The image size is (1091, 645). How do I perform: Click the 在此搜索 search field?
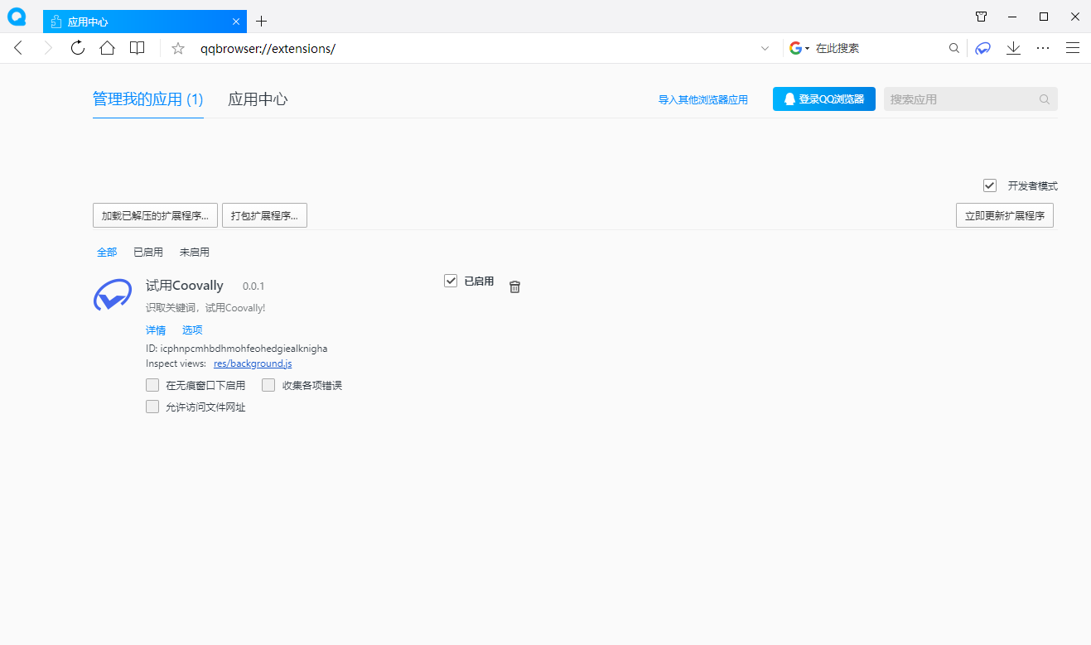click(880, 48)
